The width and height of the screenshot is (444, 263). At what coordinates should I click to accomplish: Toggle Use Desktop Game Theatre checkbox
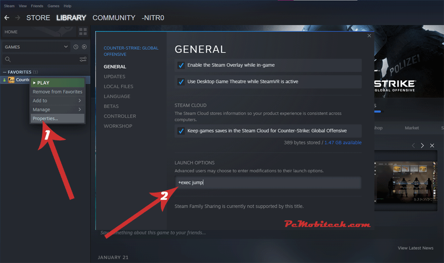(181, 82)
